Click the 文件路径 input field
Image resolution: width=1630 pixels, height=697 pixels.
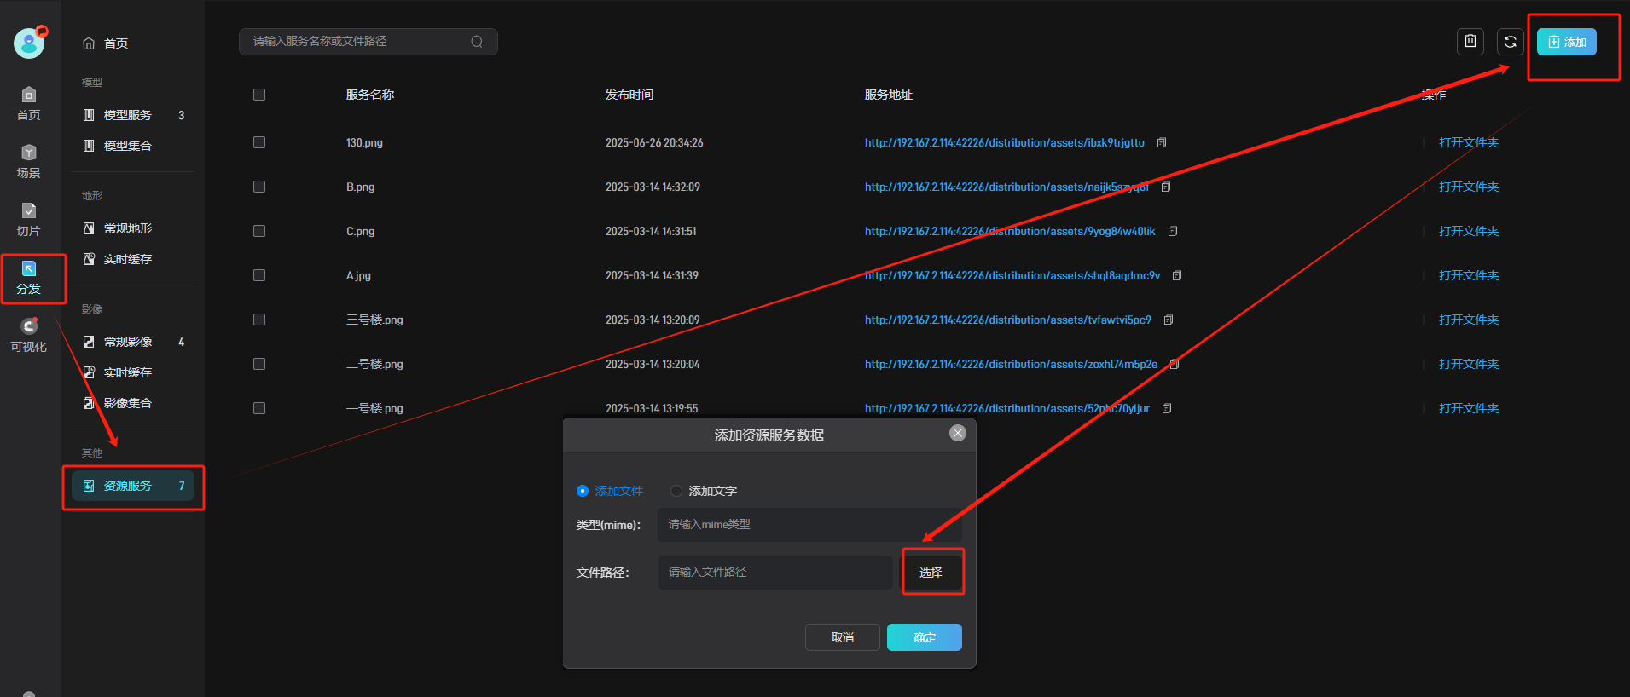(x=775, y=573)
